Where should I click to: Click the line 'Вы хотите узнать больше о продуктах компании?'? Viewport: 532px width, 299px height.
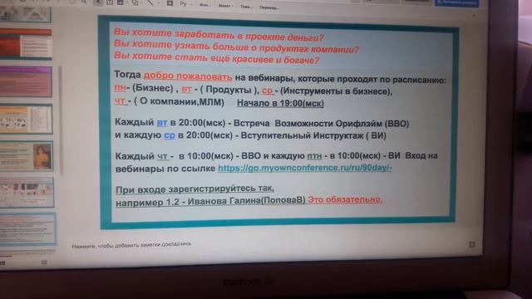pos(236,47)
